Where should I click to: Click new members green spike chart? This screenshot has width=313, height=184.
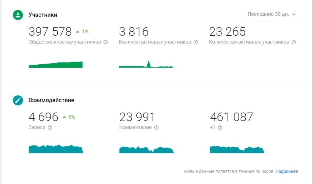[x=146, y=64]
